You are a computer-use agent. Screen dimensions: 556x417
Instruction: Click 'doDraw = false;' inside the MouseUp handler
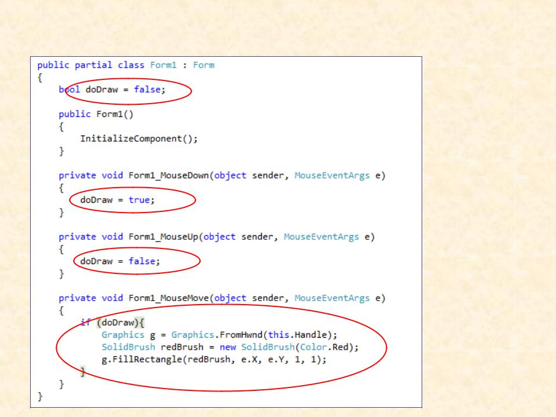click(x=120, y=261)
